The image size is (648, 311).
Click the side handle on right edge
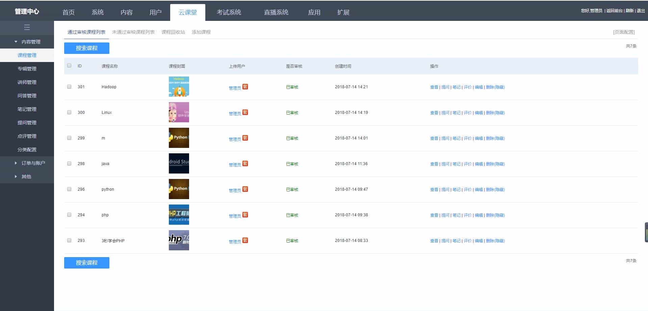(646, 232)
